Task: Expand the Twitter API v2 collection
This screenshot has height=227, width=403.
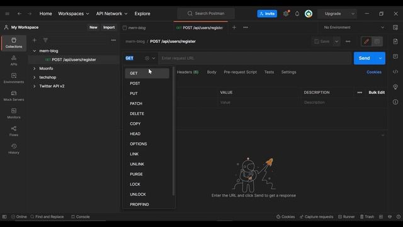Action: pos(35,86)
